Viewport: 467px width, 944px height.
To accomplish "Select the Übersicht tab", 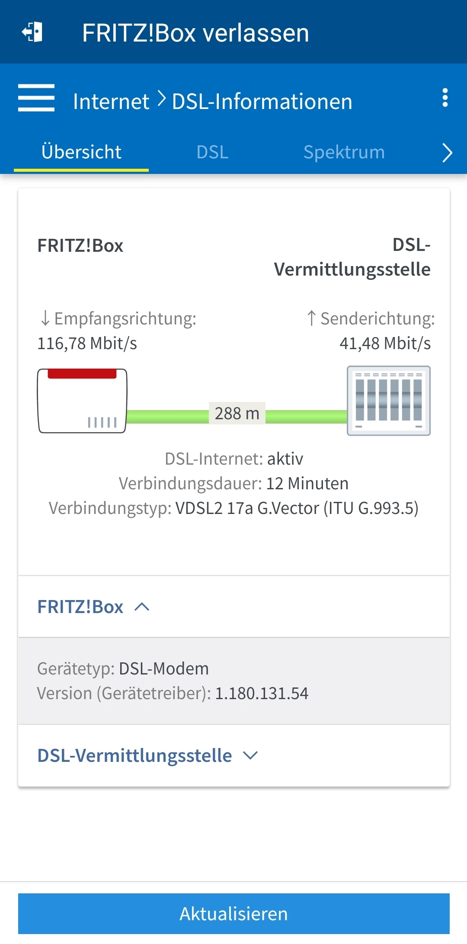I will coord(81,152).
